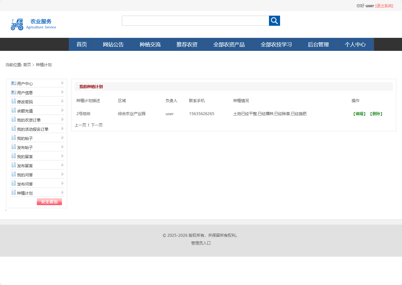Select the 个人中心 navigation tab
The height and width of the screenshot is (285, 402).
pyautogui.click(x=355, y=44)
